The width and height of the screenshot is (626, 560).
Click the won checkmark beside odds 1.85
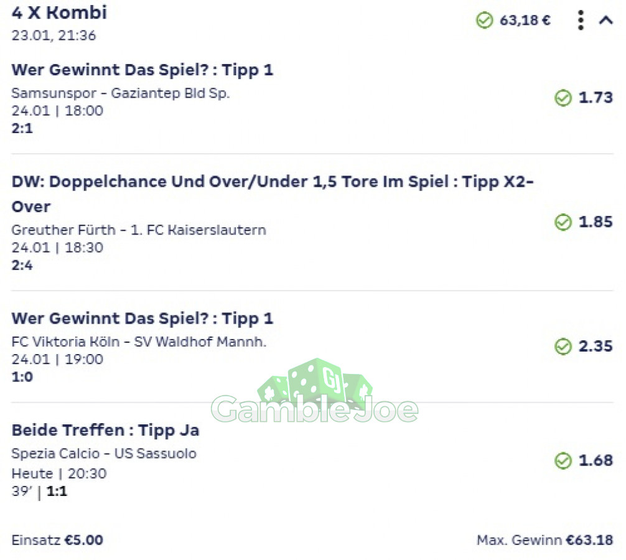pos(563,222)
